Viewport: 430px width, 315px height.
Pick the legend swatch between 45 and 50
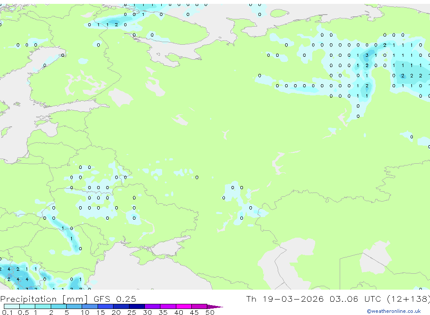[200, 306]
